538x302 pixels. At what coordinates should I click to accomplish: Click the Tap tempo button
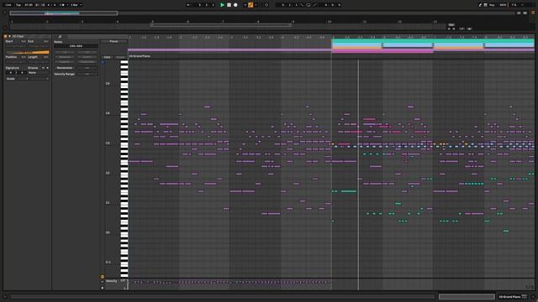(18, 5)
